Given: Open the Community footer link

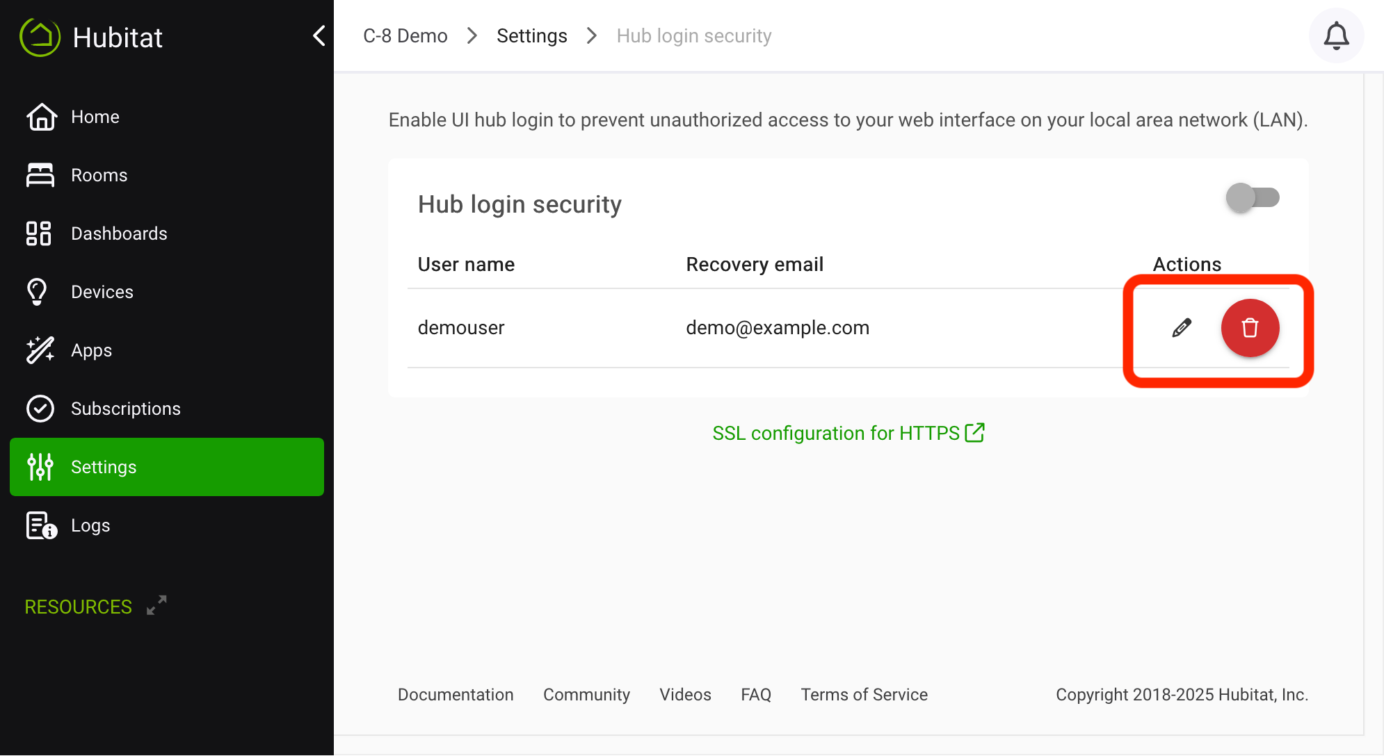Looking at the screenshot, I should click(x=586, y=694).
